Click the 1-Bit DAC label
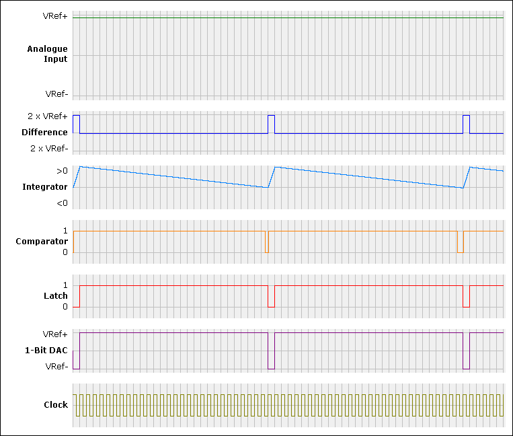This screenshot has height=436, width=513. [46, 351]
